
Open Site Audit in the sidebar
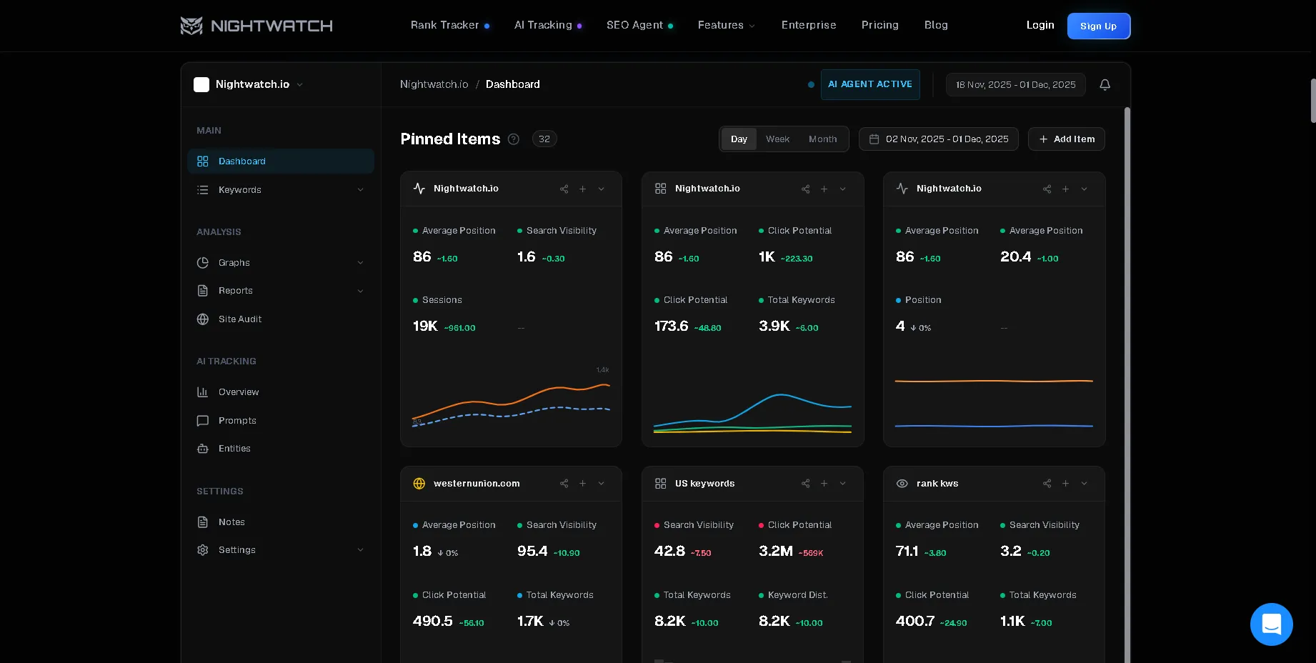pyautogui.click(x=280, y=319)
